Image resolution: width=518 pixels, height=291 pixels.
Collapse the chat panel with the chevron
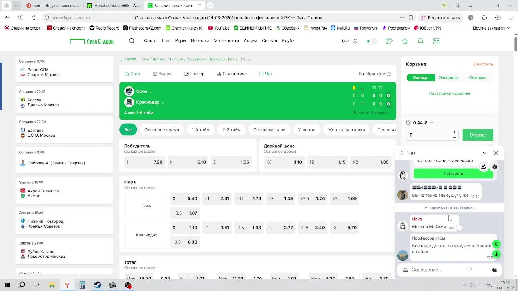tap(484, 153)
